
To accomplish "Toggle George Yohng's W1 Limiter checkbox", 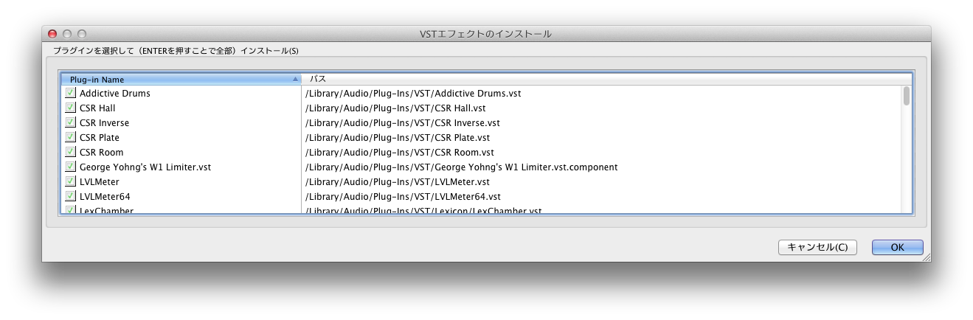I will pos(71,167).
